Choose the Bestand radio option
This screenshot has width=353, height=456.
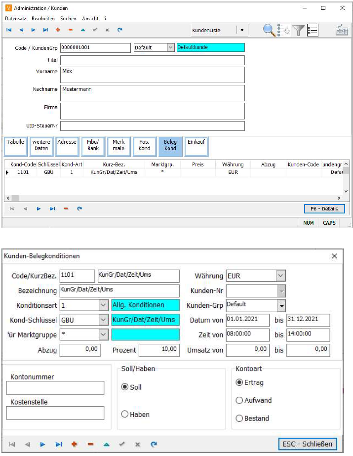coord(239,418)
